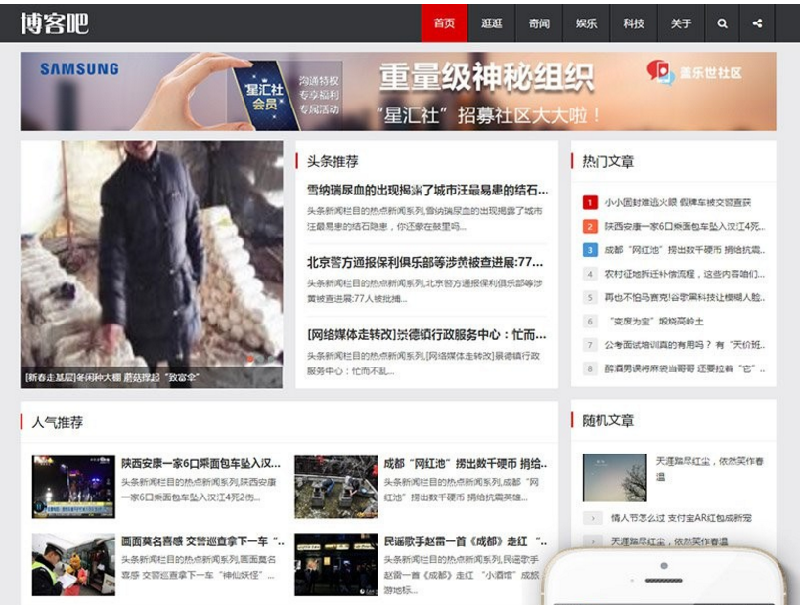Click the Samsung 星汇社 banner advertisement
Viewport: 800px width, 605px height.
pyautogui.click(x=398, y=91)
